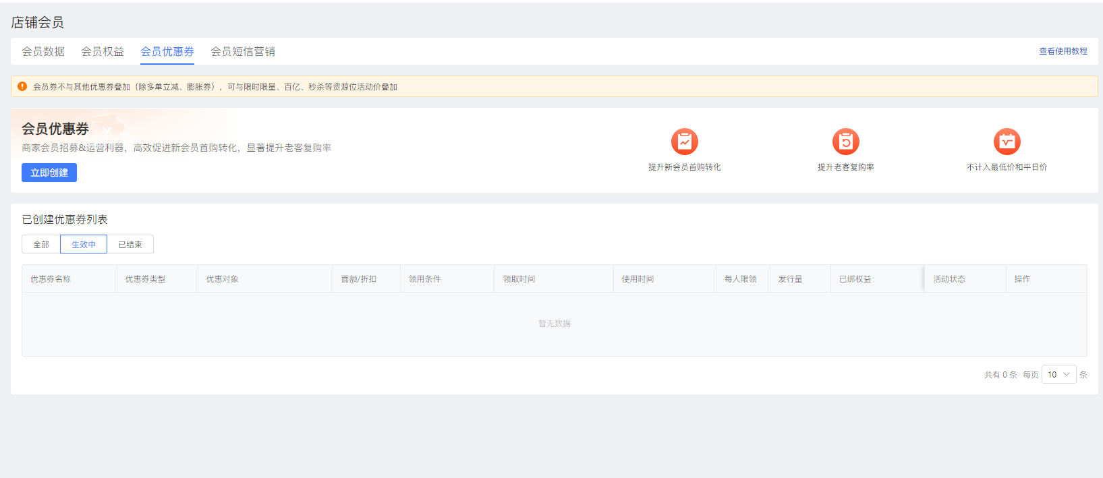Select the 已结束 coupon filter

(x=130, y=245)
